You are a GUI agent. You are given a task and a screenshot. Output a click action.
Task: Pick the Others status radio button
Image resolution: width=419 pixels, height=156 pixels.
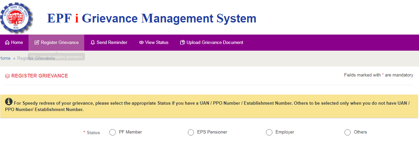click(x=348, y=133)
